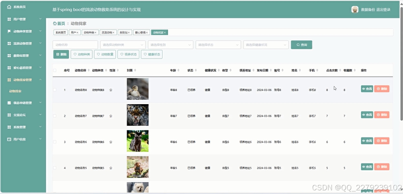Focus the 动物名称 search input
This screenshot has height=194, width=403.
(75, 45)
